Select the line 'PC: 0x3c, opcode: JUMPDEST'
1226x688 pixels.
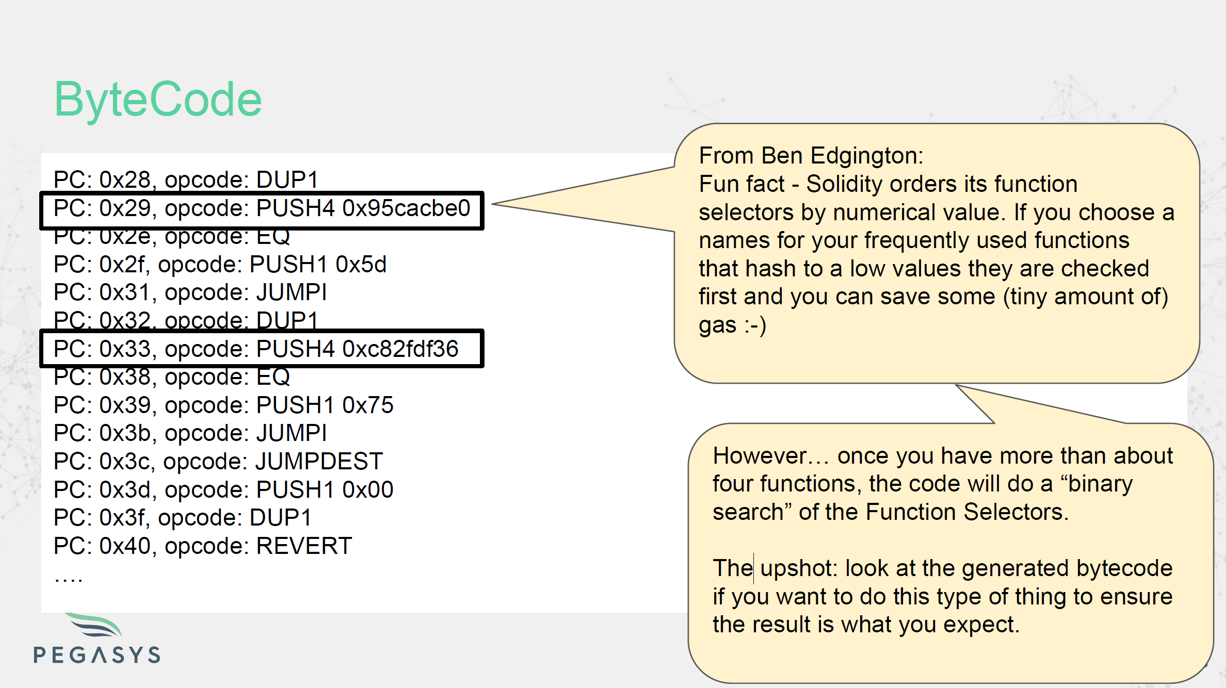tap(218, 461)
